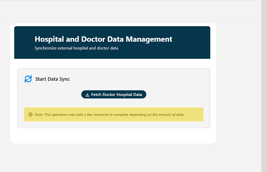This screenshot has height=172, width=267.
Task: Click the vertical scrollbar on the right edge
Action: click(264, 86)
